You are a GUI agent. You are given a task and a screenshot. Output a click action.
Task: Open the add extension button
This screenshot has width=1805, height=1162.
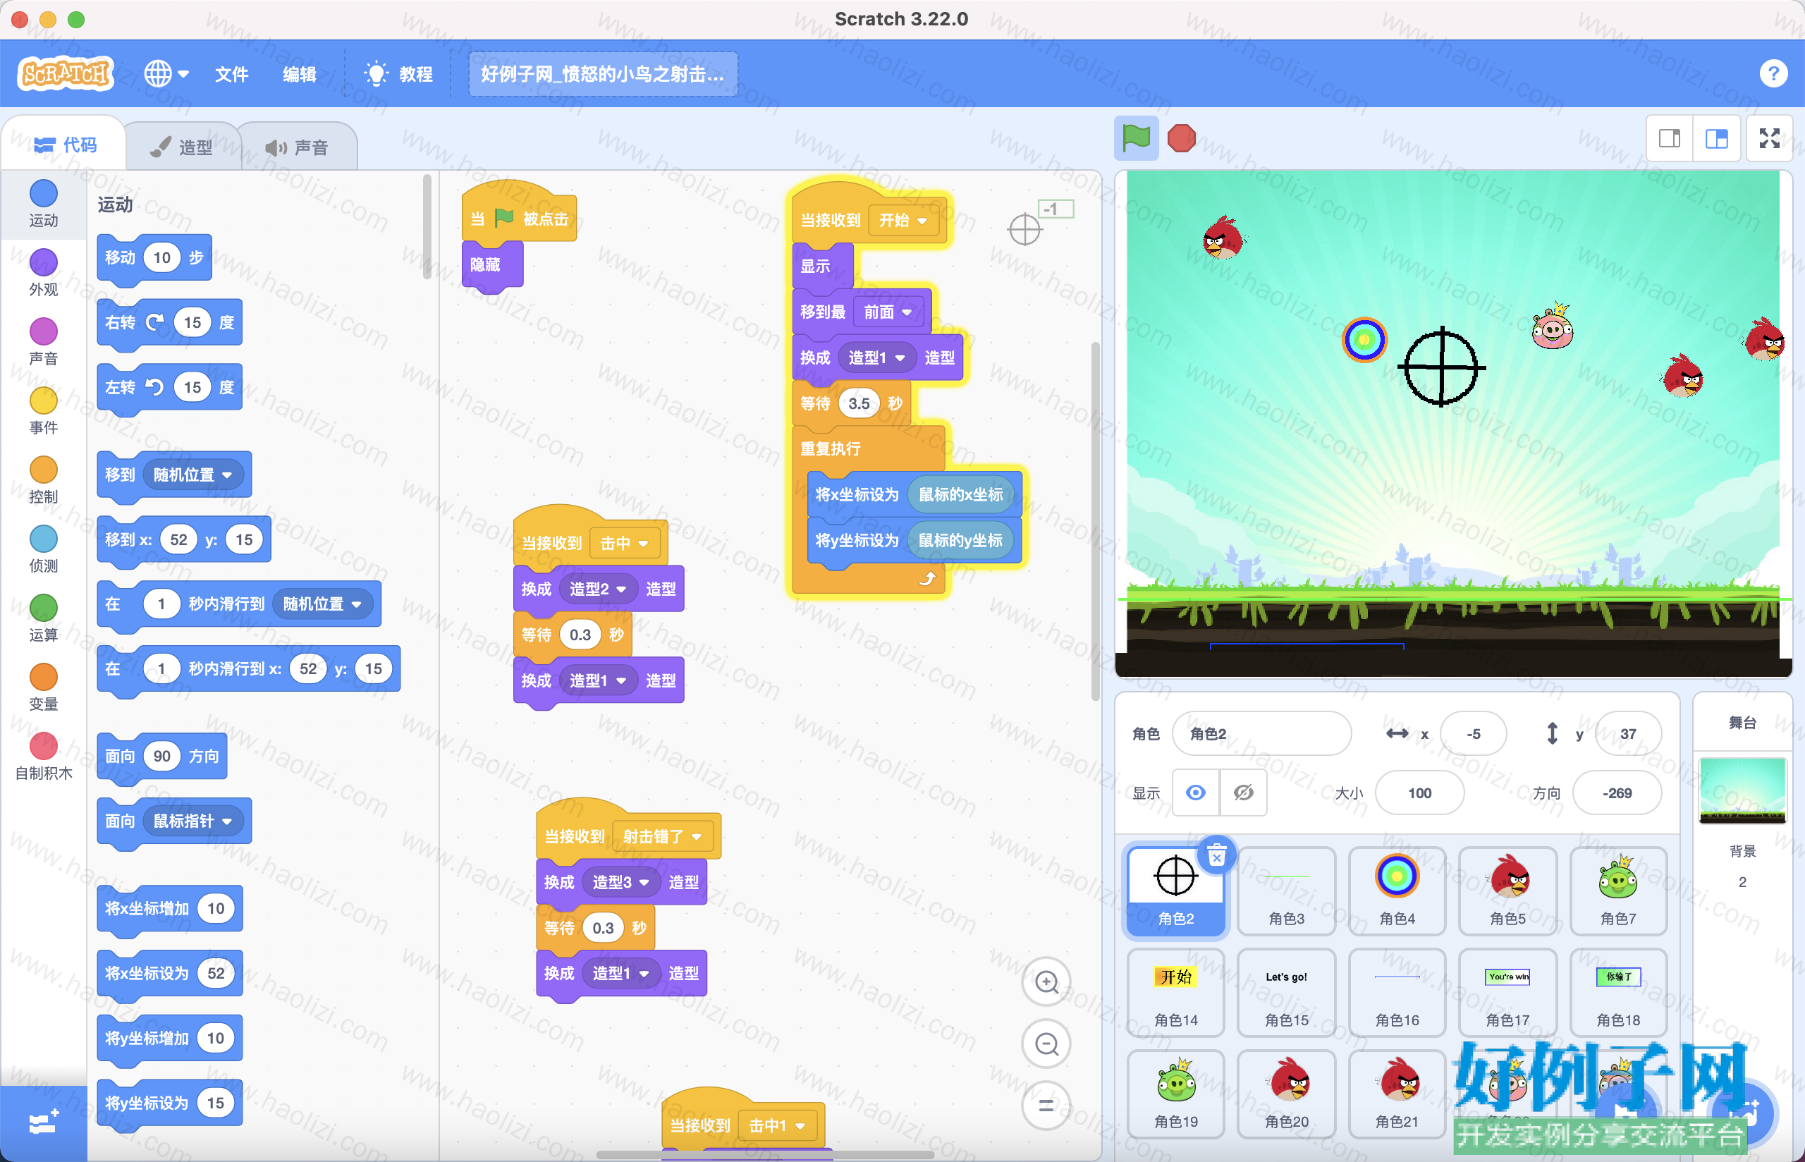click(44, 1123)
